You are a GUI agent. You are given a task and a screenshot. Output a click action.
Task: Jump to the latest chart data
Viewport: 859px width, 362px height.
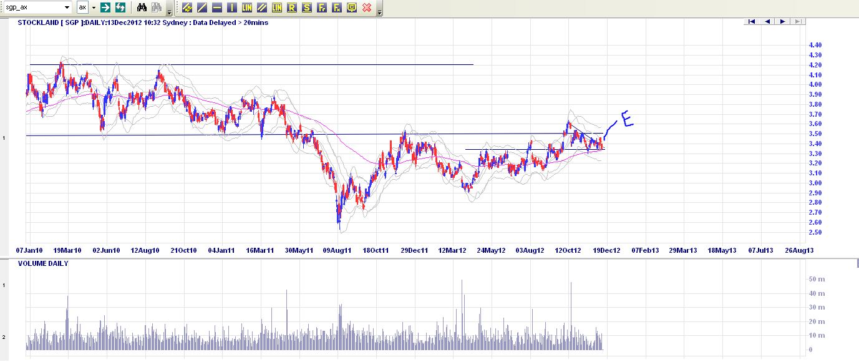[x=798, y=22]
